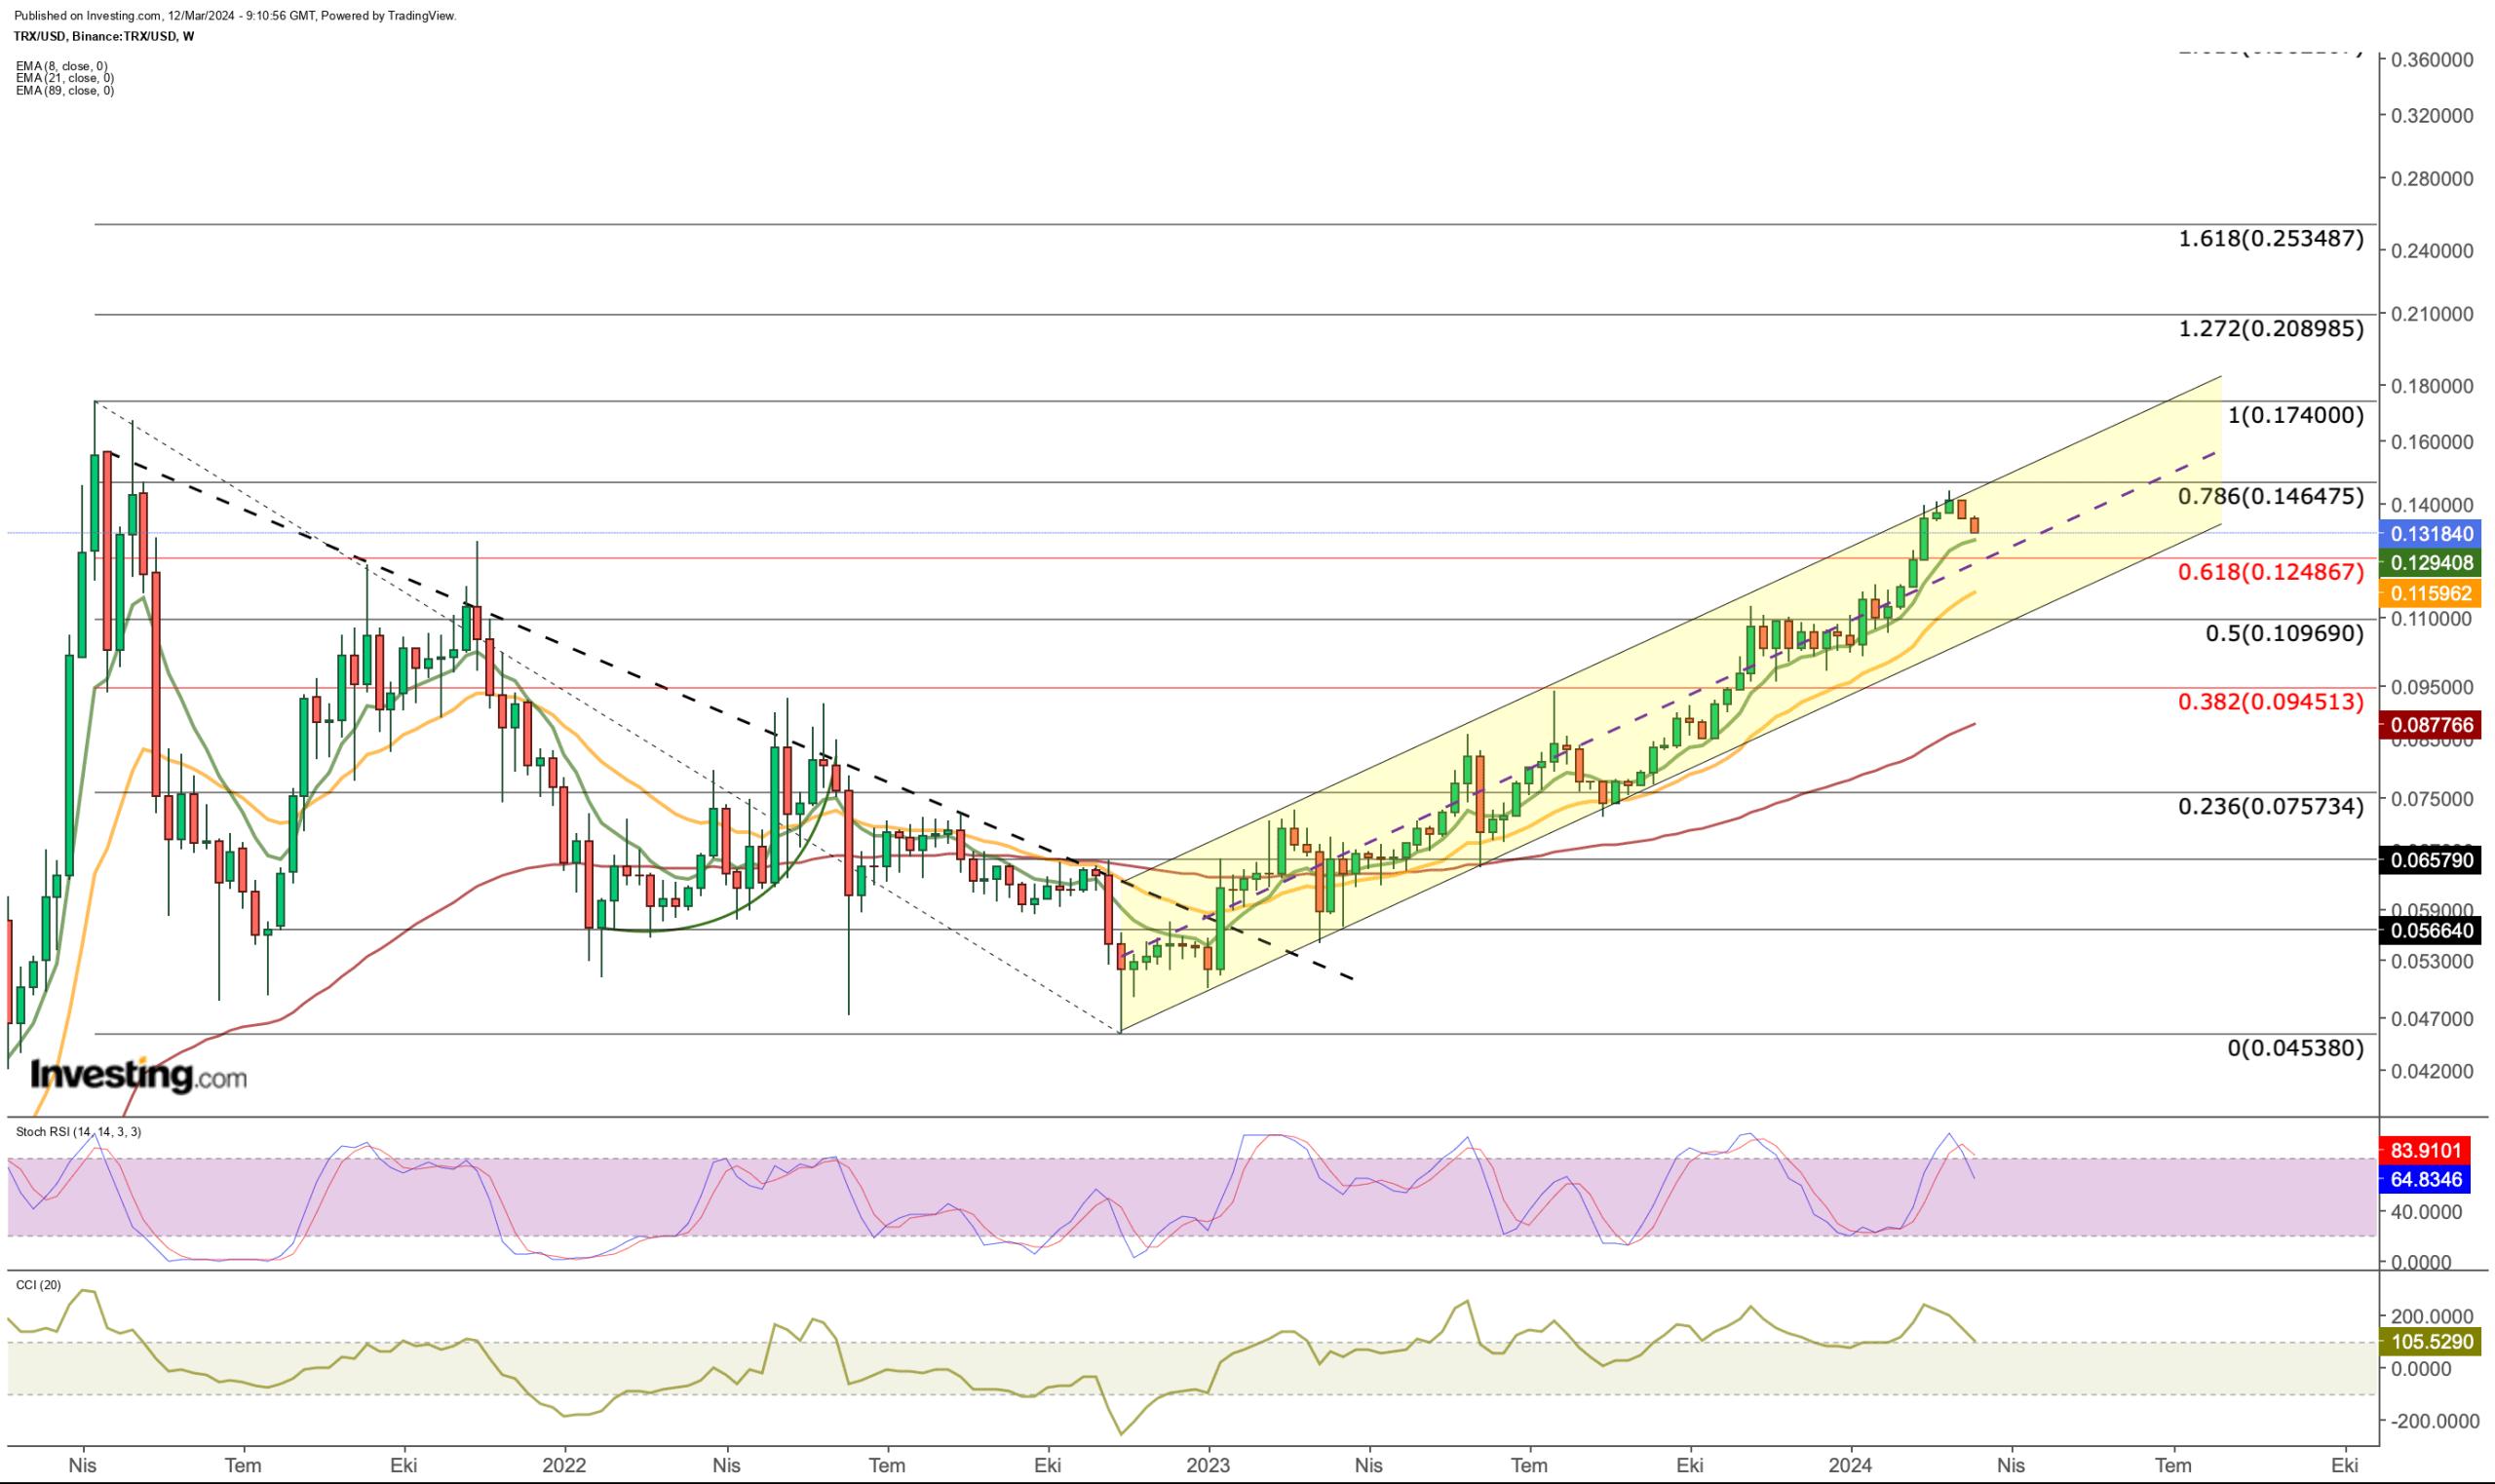The image size is (2495, 1484).
Task: Click the 0.280000 price scale label
Action: coord(2431,179)
